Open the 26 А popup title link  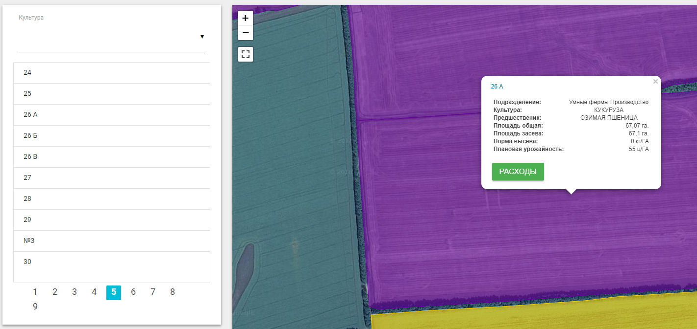click(497, 87)
